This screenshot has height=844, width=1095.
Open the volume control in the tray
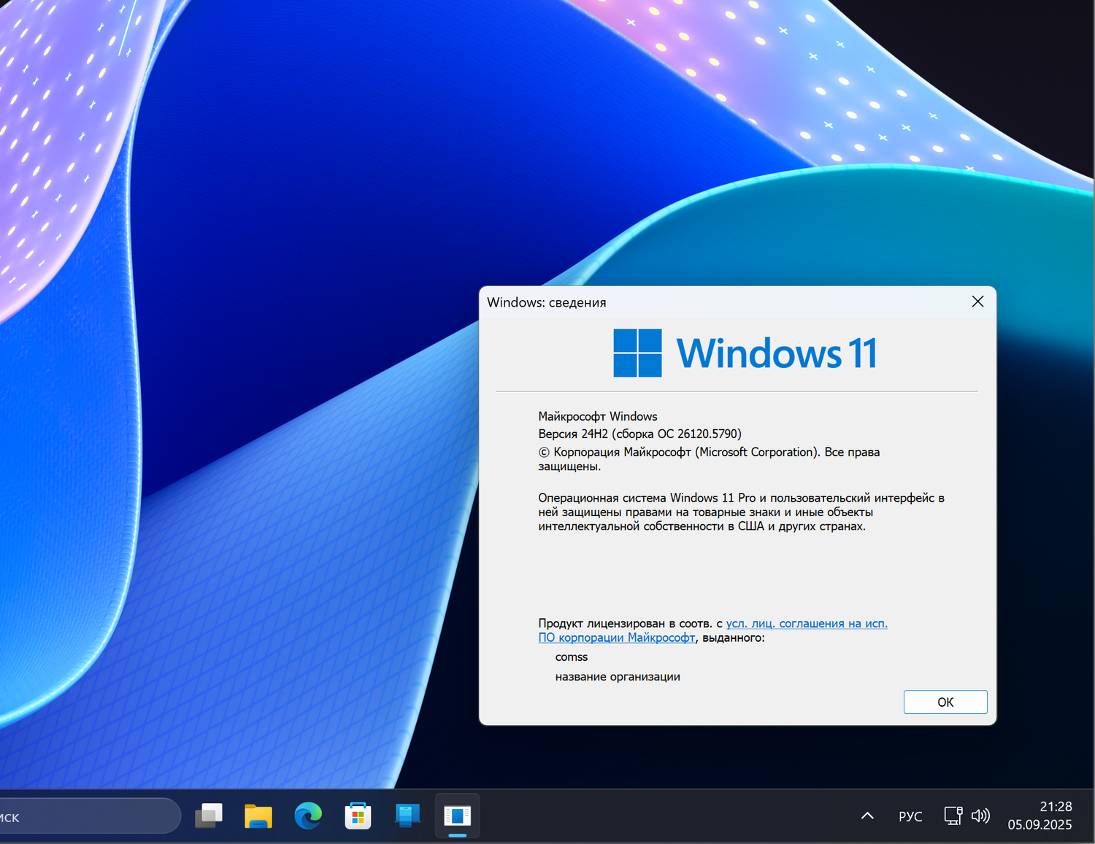981,816
